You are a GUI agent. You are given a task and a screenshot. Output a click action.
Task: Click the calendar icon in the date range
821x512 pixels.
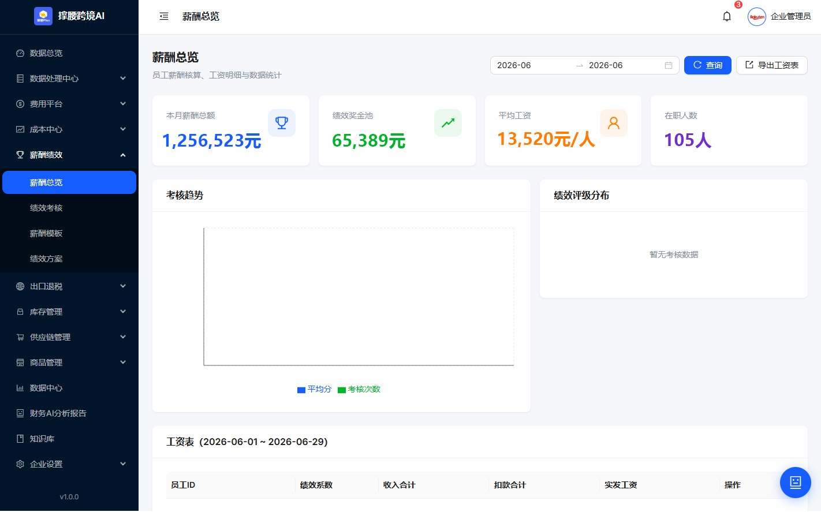(x=669, y=65)
